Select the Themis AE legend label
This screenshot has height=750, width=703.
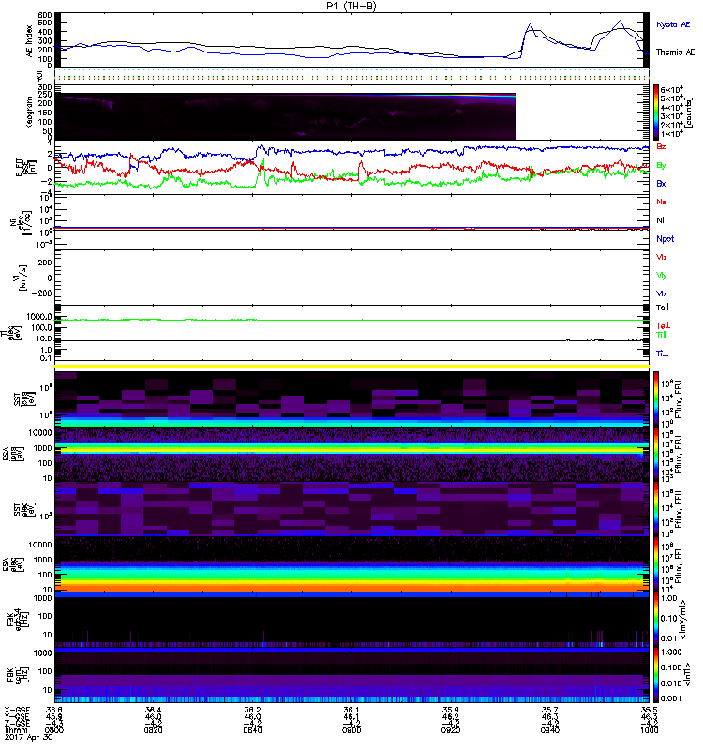[x=675, y=52]
